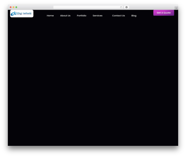This screenshot has height=157, width=186.
Task: Select Contact Us in the navigation
Action: click(118, 16)
